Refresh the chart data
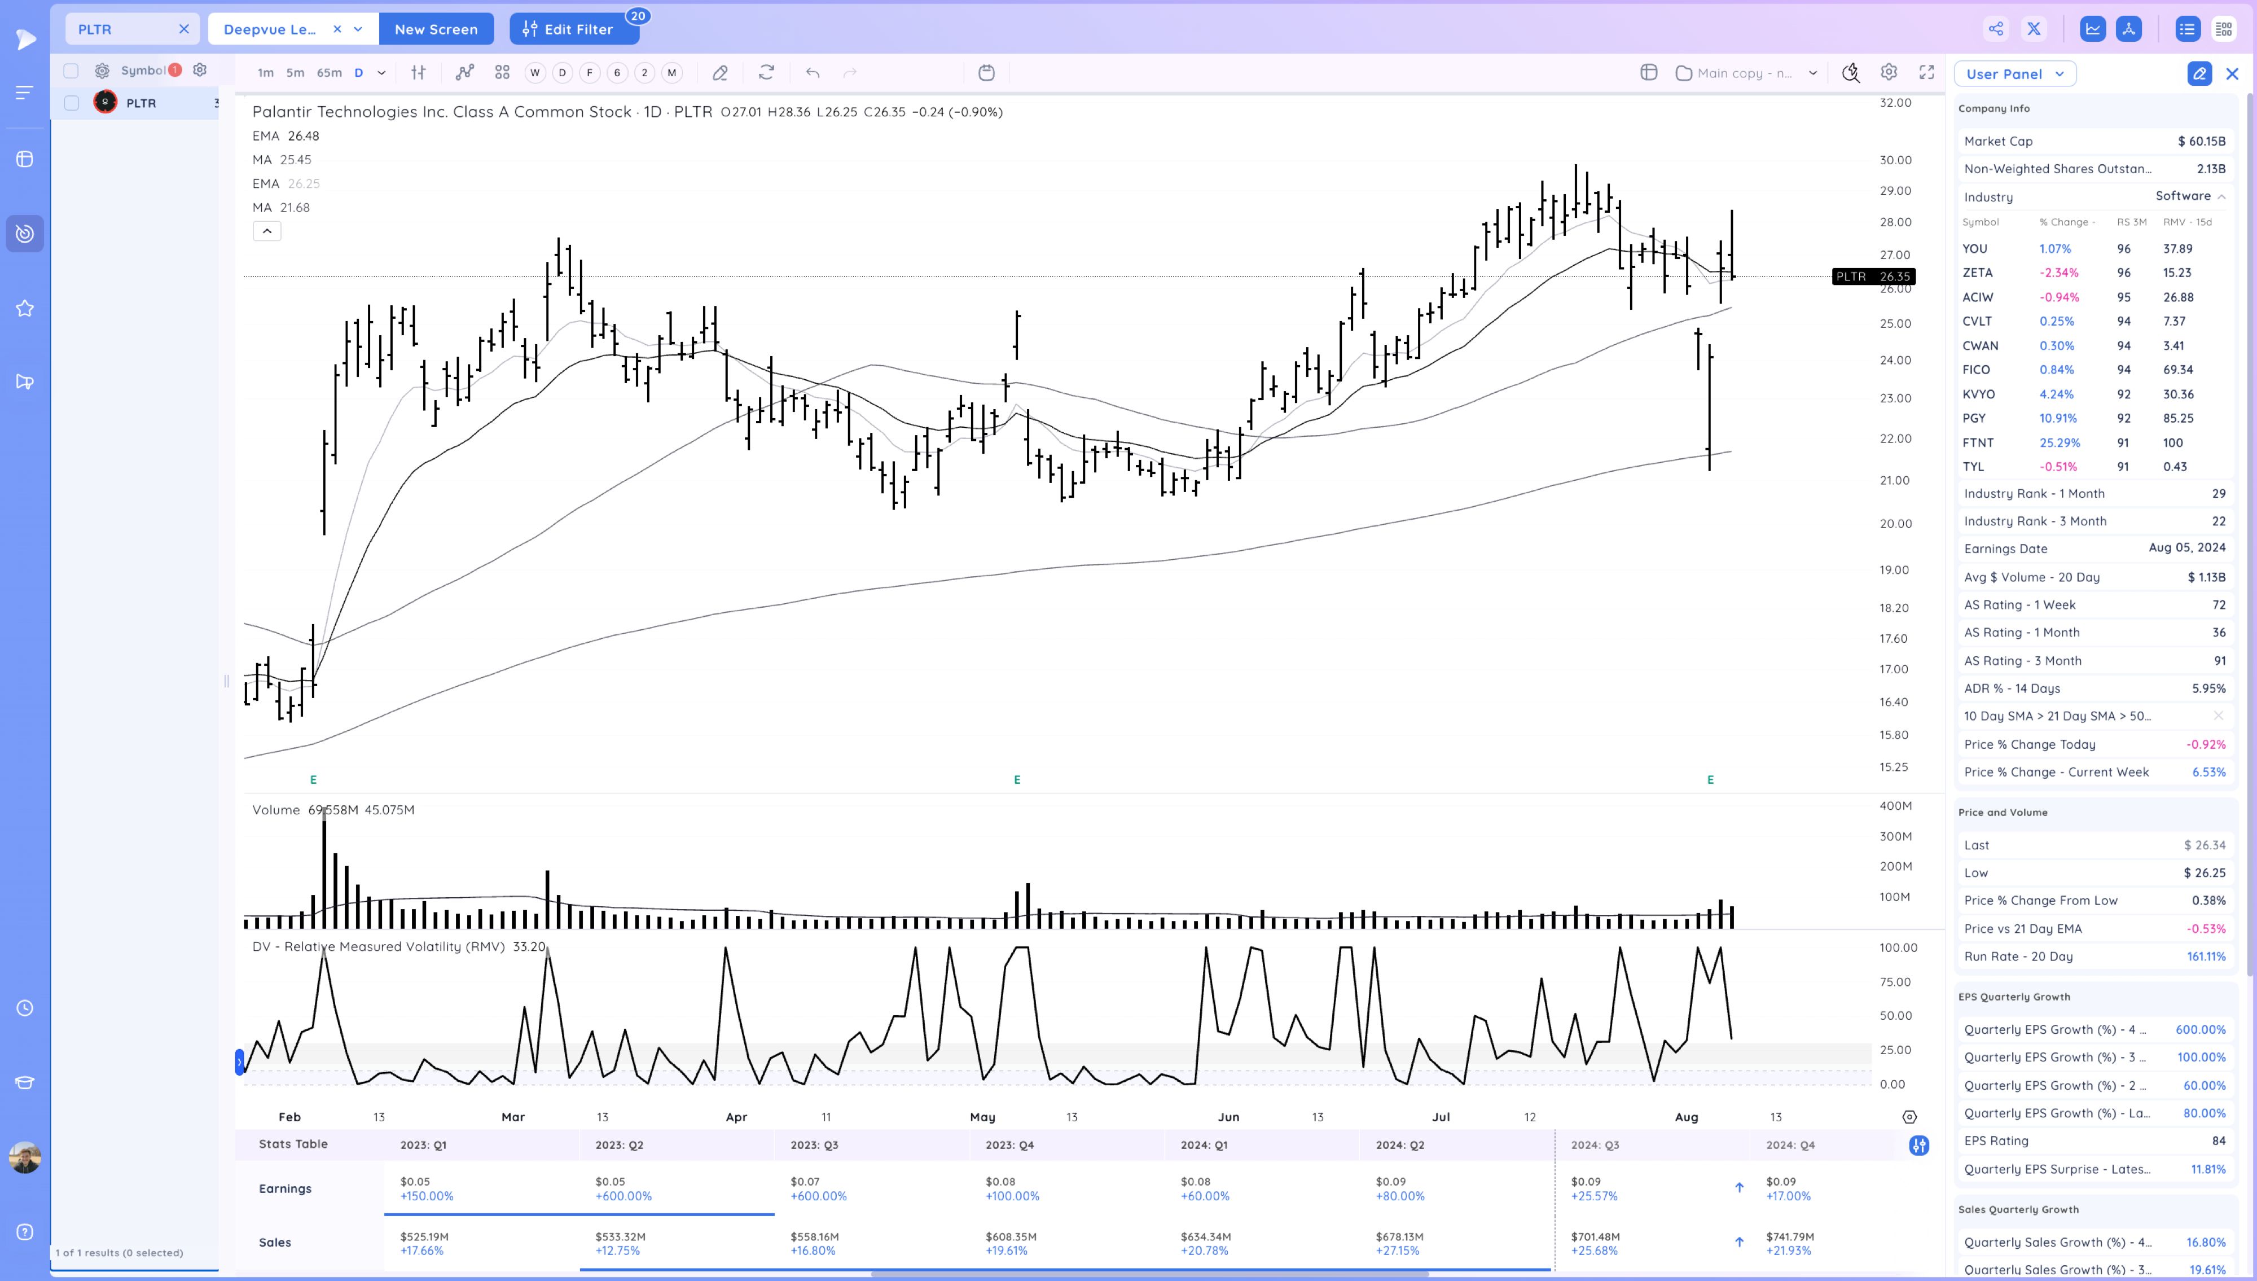 (x=766, y=73)
